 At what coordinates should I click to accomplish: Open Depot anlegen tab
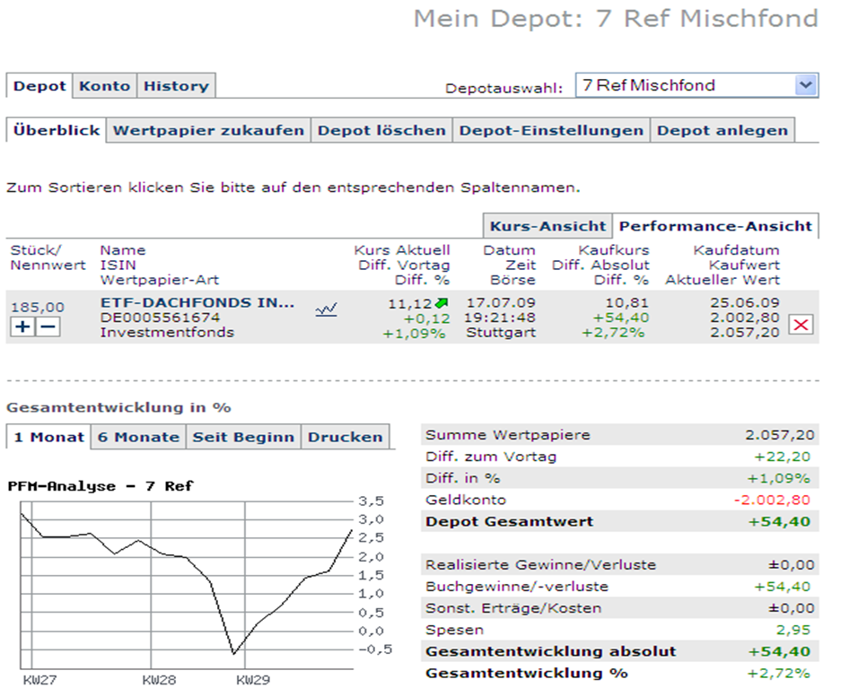(x=722, y=130)
